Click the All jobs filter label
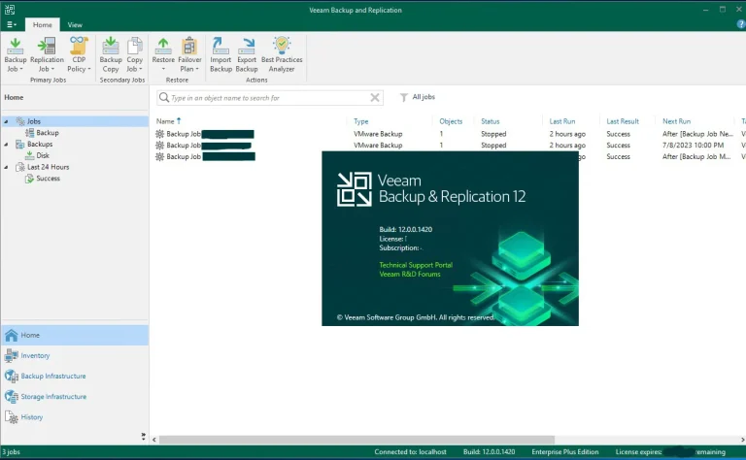Screen dimensions: 746x460 (x=424, y=97)
